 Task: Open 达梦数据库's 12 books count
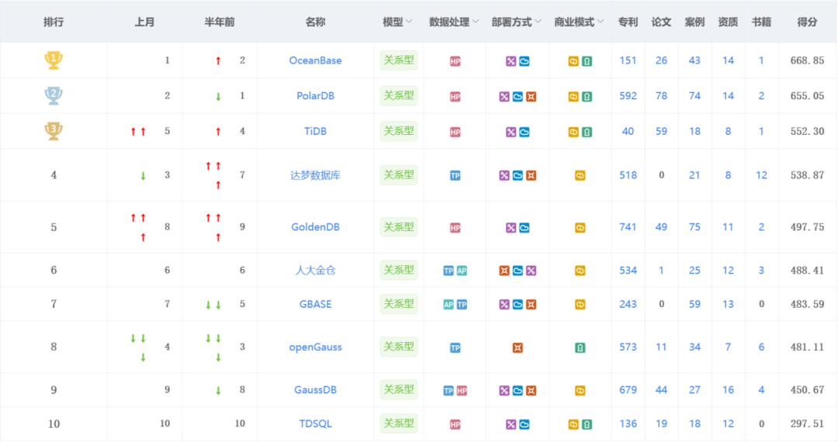tap(762, 175)
